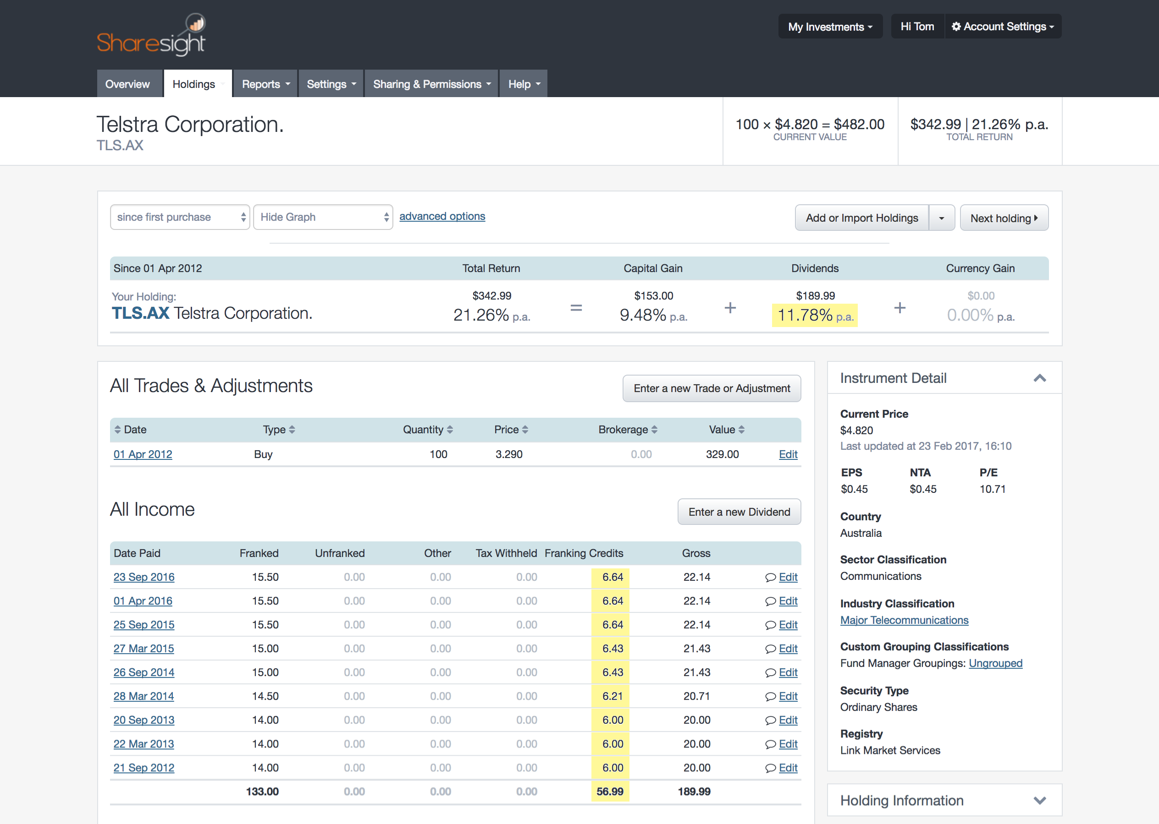Expand the Holding Information panel
Screen dimensions: 1159x824
1040,801
